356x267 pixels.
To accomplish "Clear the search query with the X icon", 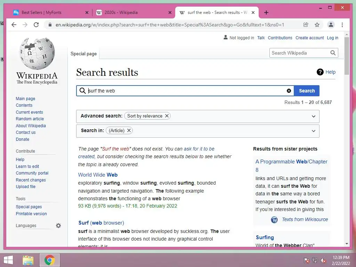I will point(289,91).
